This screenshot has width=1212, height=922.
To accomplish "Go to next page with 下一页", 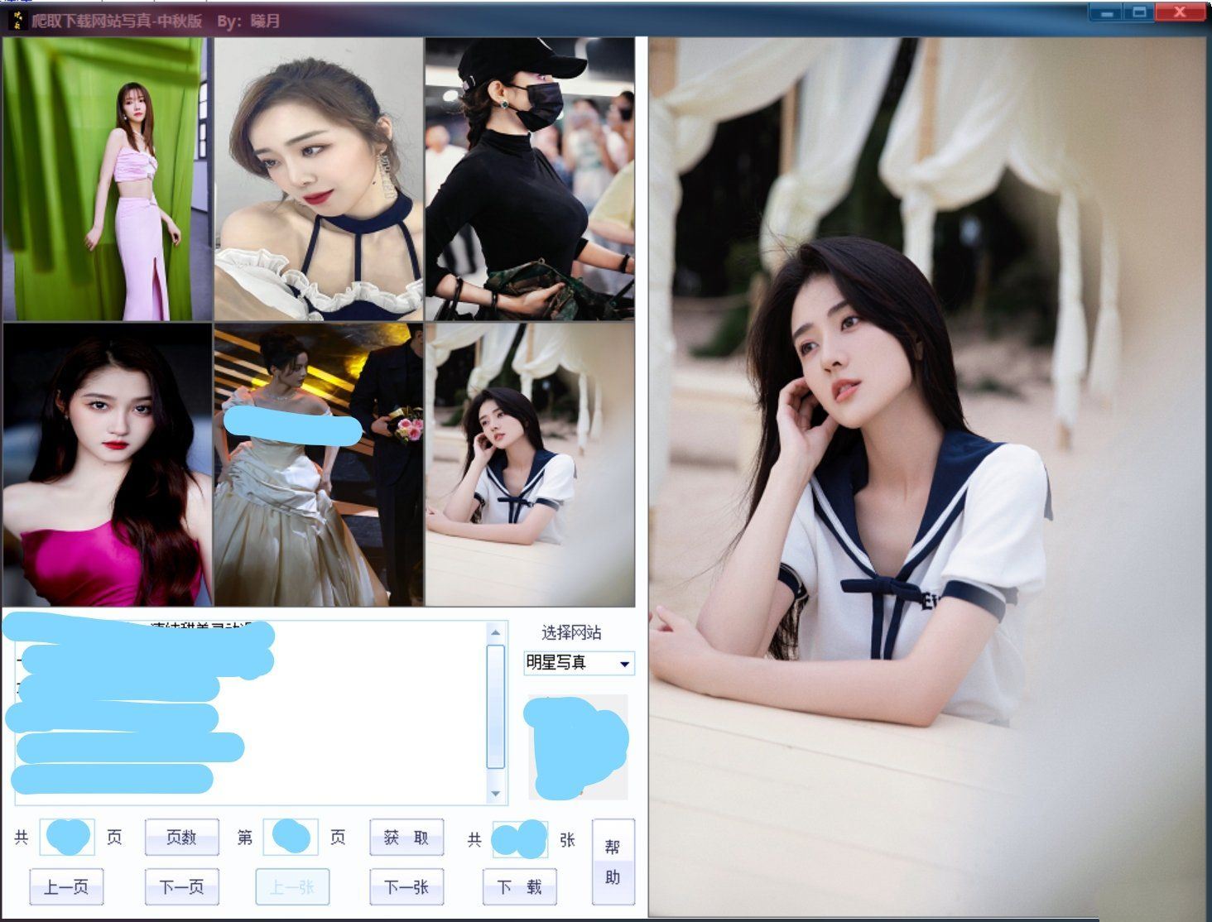I will (181, 887).
